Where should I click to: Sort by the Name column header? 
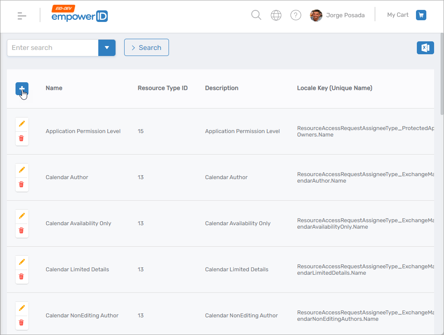[54, 88]
